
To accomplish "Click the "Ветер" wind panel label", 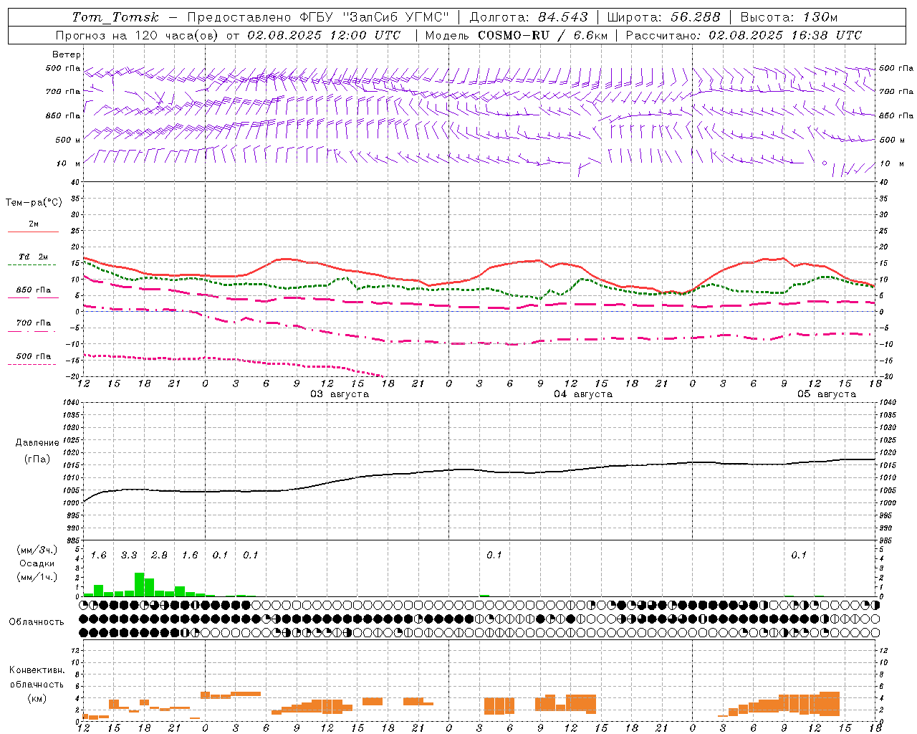I will tap(67, 54).
